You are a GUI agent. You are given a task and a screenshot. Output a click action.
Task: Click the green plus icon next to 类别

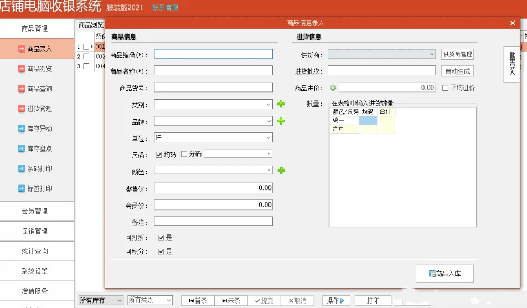[x=281, y=104]
